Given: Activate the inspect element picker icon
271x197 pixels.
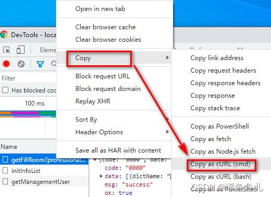Looking at the screenshot, I should tap(7, 50).
